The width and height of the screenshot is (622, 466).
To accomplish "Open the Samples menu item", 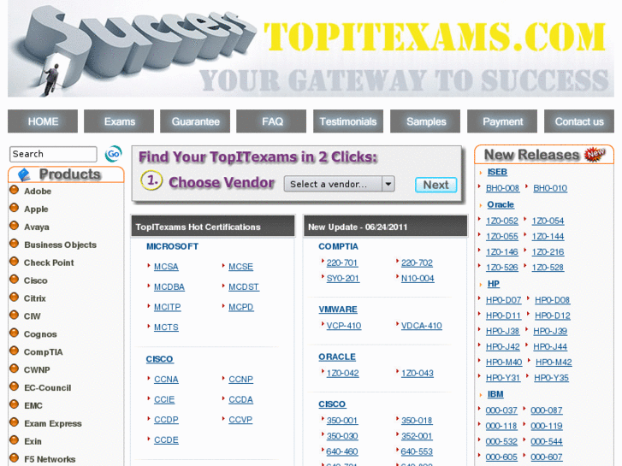I will pyautogui.click(x=425, y=121).
